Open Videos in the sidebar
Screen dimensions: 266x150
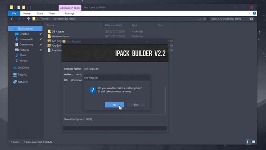pyautogui.click(x=23, y=60)
